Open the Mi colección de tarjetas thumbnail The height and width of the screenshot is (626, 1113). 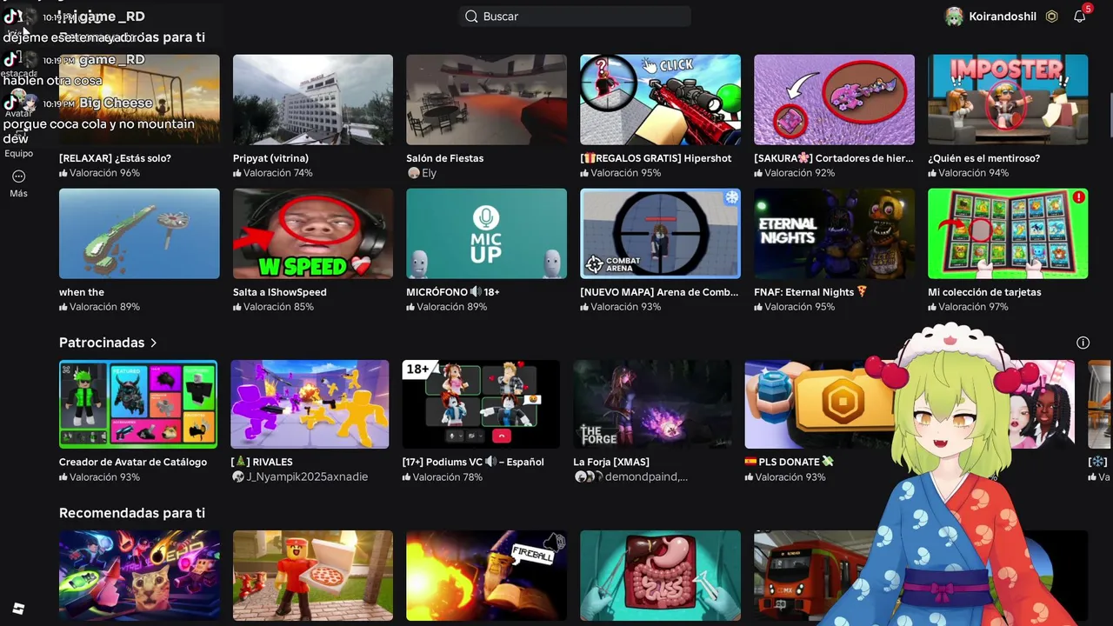tap(1008, 234)
